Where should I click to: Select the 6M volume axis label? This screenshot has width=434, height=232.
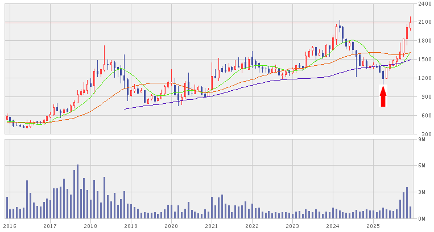tap(422, 166)
